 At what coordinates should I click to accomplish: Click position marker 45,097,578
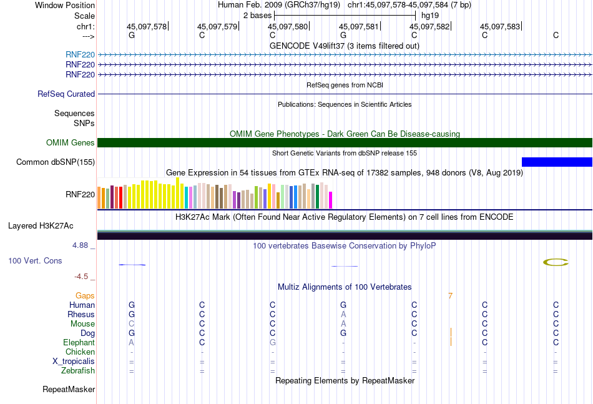point(147,26)
